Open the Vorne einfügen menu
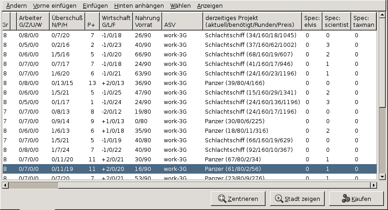Image resolution: width=388 pixels, height=210 pixels. pyautogui.click(x=55, y=6)
